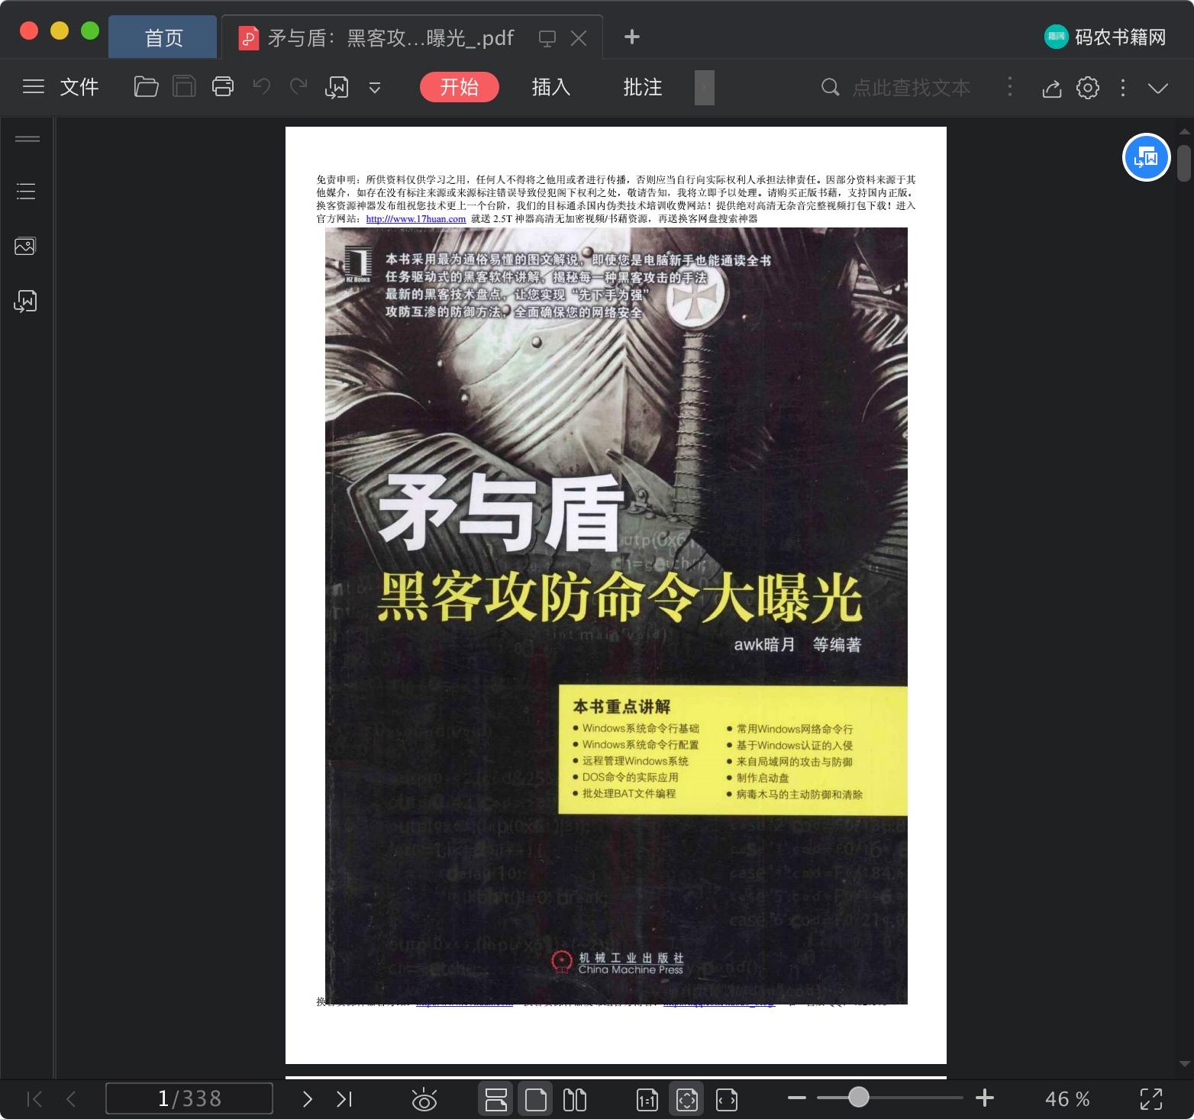The height and width of the screenshot is (1119, 1194).
Task: Select the 批注 ribbon tab
Action: [643, 87]
